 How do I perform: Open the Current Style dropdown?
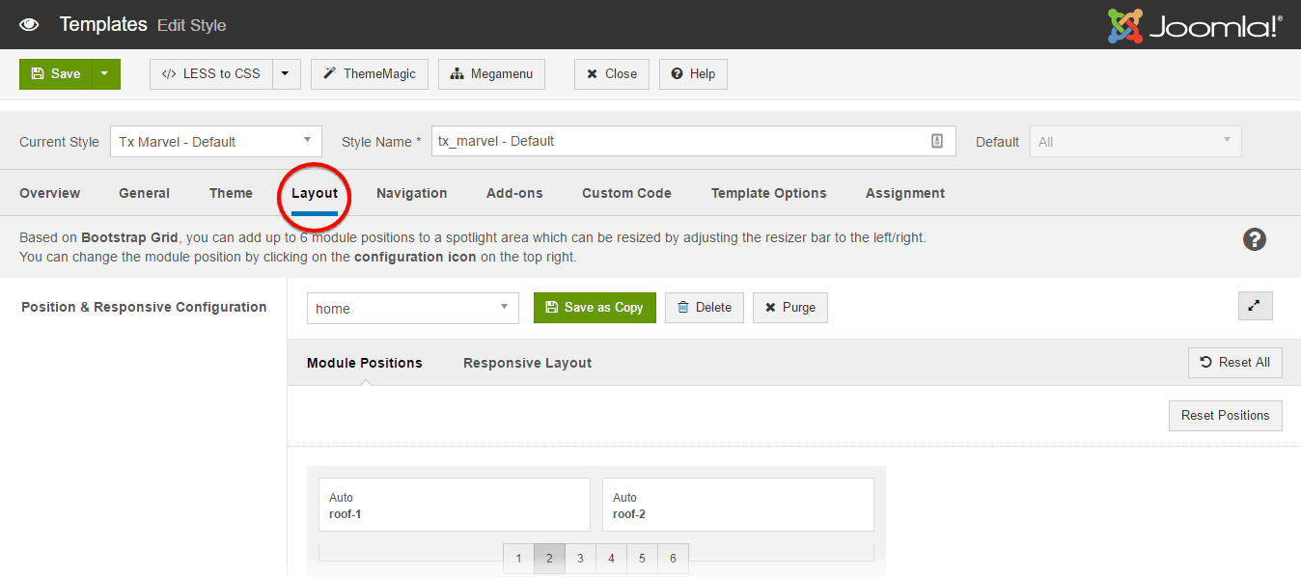point(215,141)
